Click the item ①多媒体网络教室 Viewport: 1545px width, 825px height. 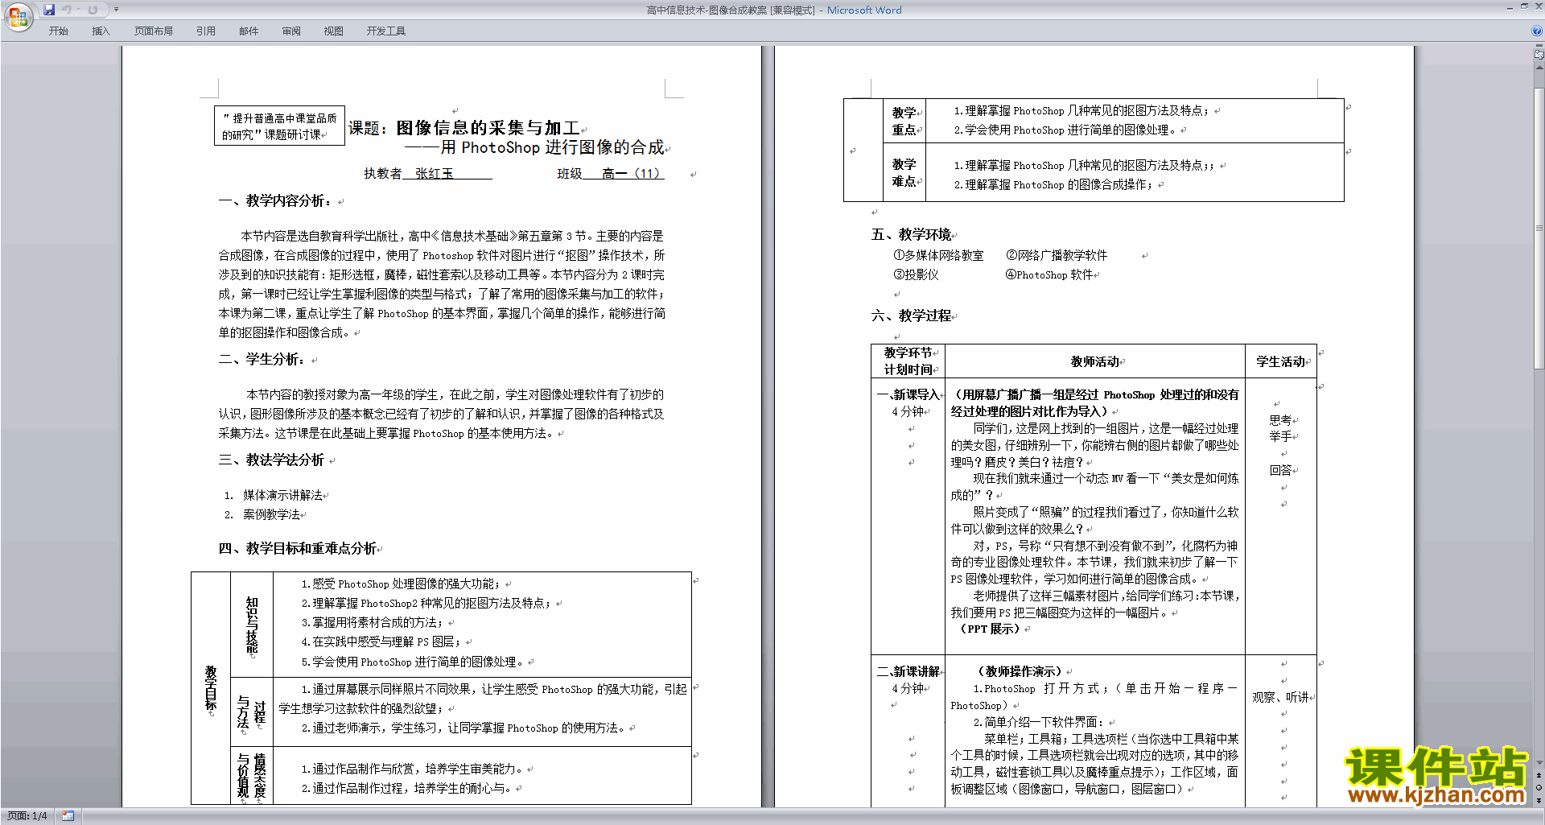[x=938, y=255]
